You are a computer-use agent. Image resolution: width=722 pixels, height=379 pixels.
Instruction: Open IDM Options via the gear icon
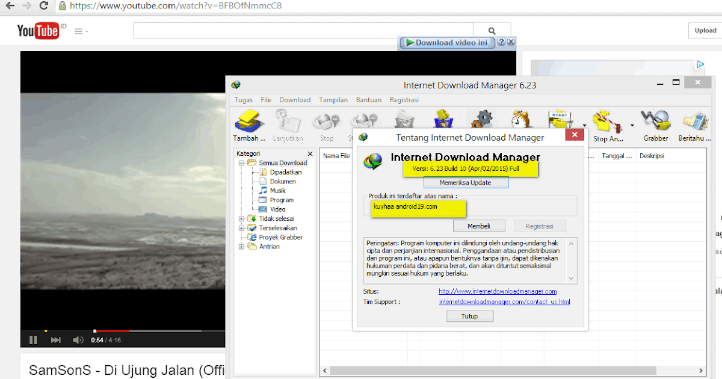[x=482, y=119]
